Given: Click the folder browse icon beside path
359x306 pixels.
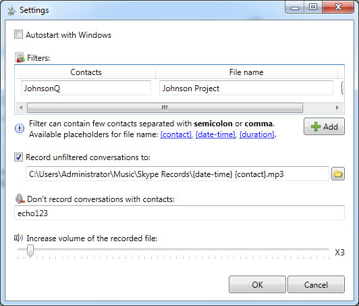Looking at the screenshot, I should point(338,174).
